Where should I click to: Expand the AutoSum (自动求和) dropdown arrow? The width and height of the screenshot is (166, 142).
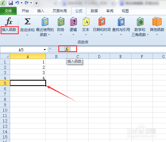(x=27, y=35)
